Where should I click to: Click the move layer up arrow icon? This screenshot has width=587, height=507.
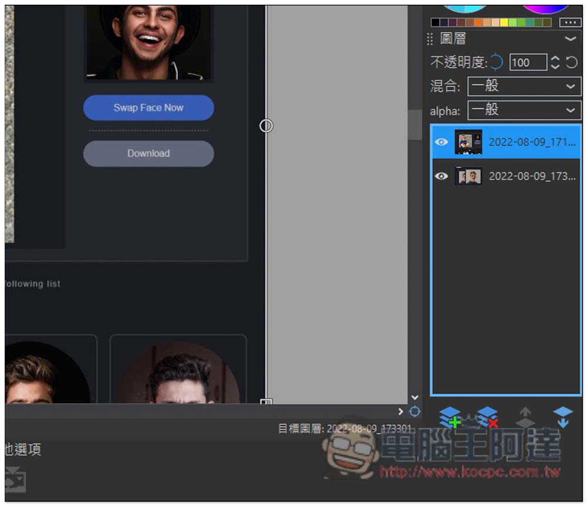pos(525,417)
